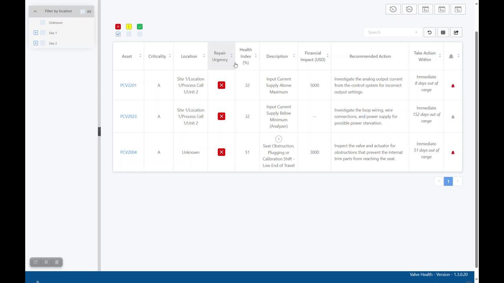Expand Site 2 in location filter

(36, 43)
